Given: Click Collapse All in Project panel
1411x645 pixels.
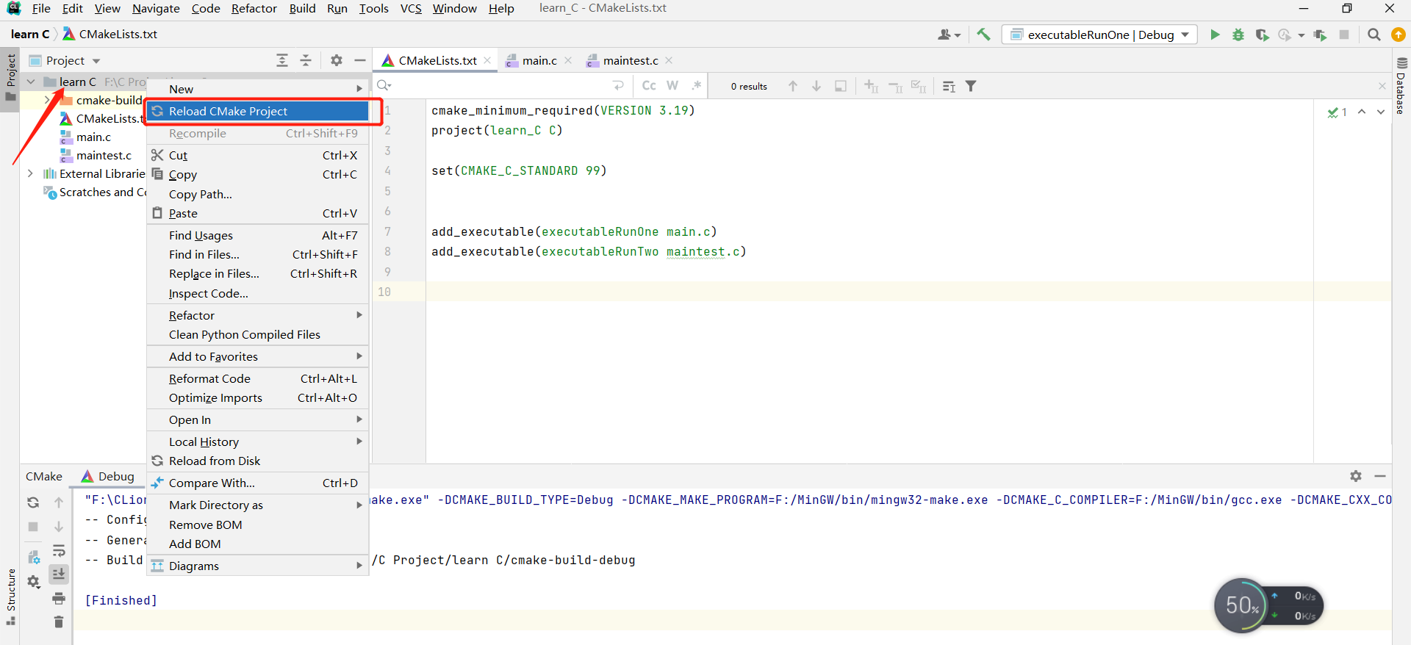Looking at the screenshot, I should pos(306,60).
